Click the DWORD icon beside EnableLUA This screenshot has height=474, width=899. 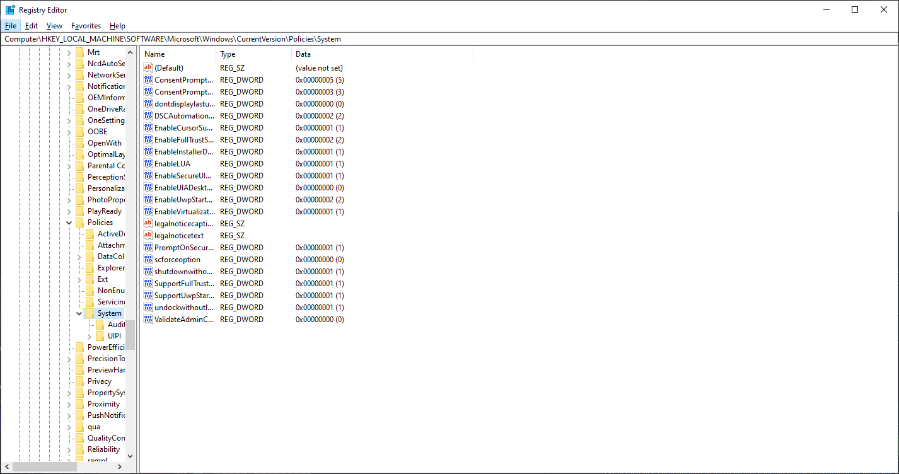pyautogui.click(x=148, y=164)
